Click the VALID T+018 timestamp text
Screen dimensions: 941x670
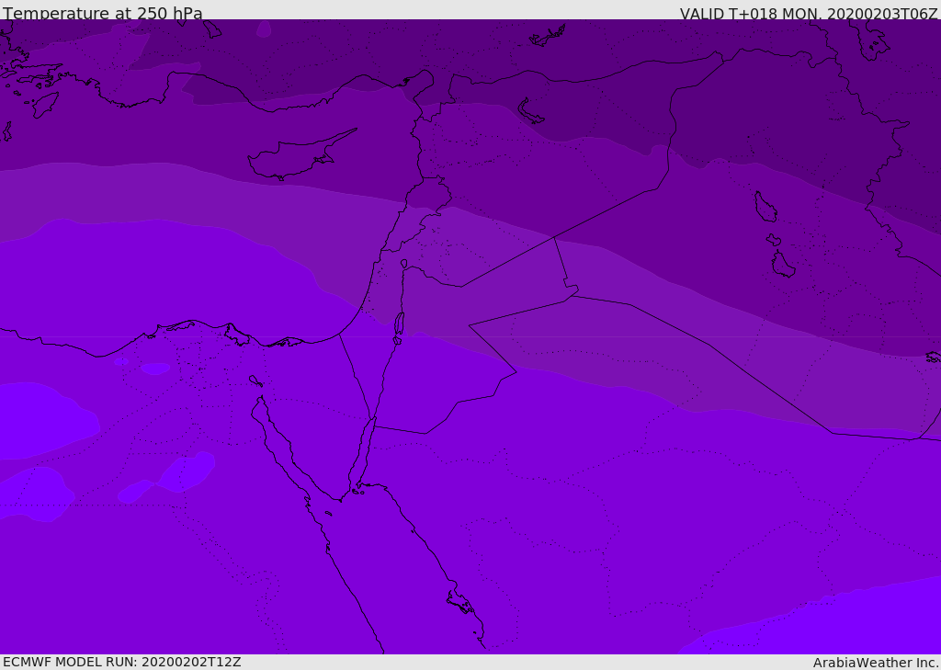[809, 14]
